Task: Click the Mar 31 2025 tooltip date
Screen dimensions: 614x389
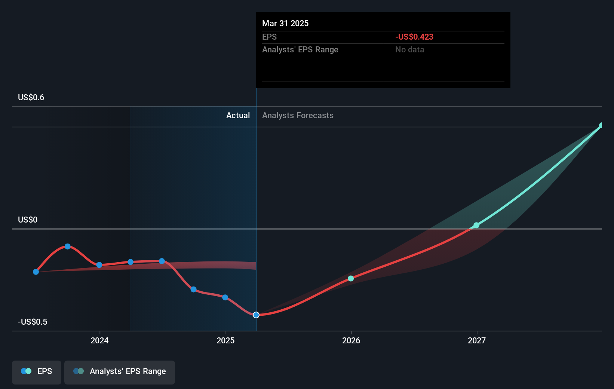Action: click(x=285, y=24)
